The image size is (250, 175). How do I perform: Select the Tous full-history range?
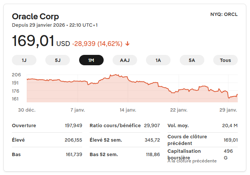point(225,60)
